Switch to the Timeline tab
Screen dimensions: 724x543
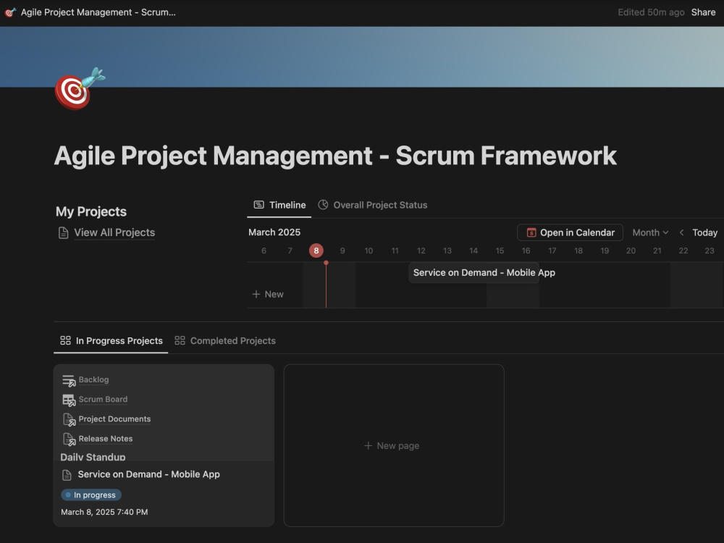[279, 205]
